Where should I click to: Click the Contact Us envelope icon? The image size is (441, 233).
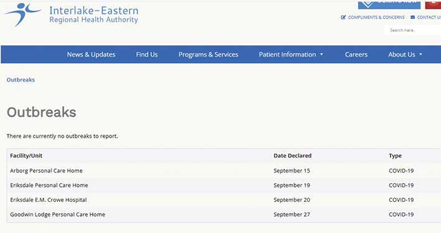pos(412,17)
